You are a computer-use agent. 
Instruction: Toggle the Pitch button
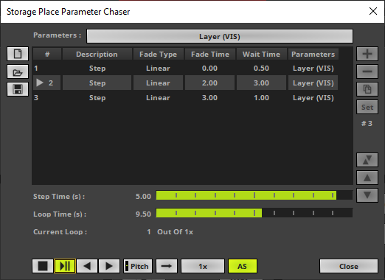coord(138,266)
